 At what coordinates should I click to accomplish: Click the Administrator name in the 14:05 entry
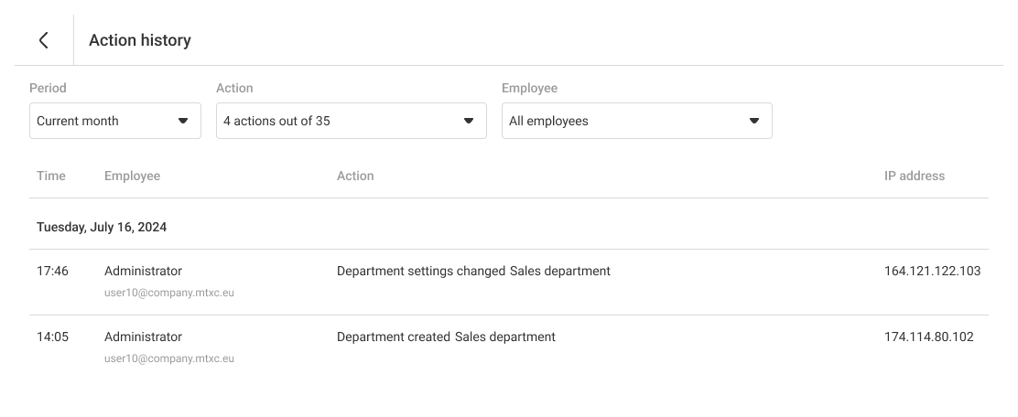pos(143,337)
